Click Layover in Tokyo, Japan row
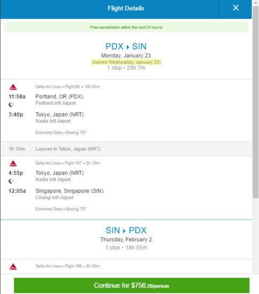The width and height of the screenshot is (259, 294). click(x=126, y=149)
